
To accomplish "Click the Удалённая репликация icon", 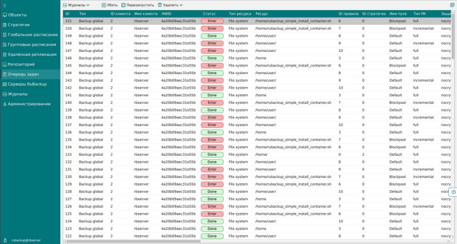I will tap(4, 55).
